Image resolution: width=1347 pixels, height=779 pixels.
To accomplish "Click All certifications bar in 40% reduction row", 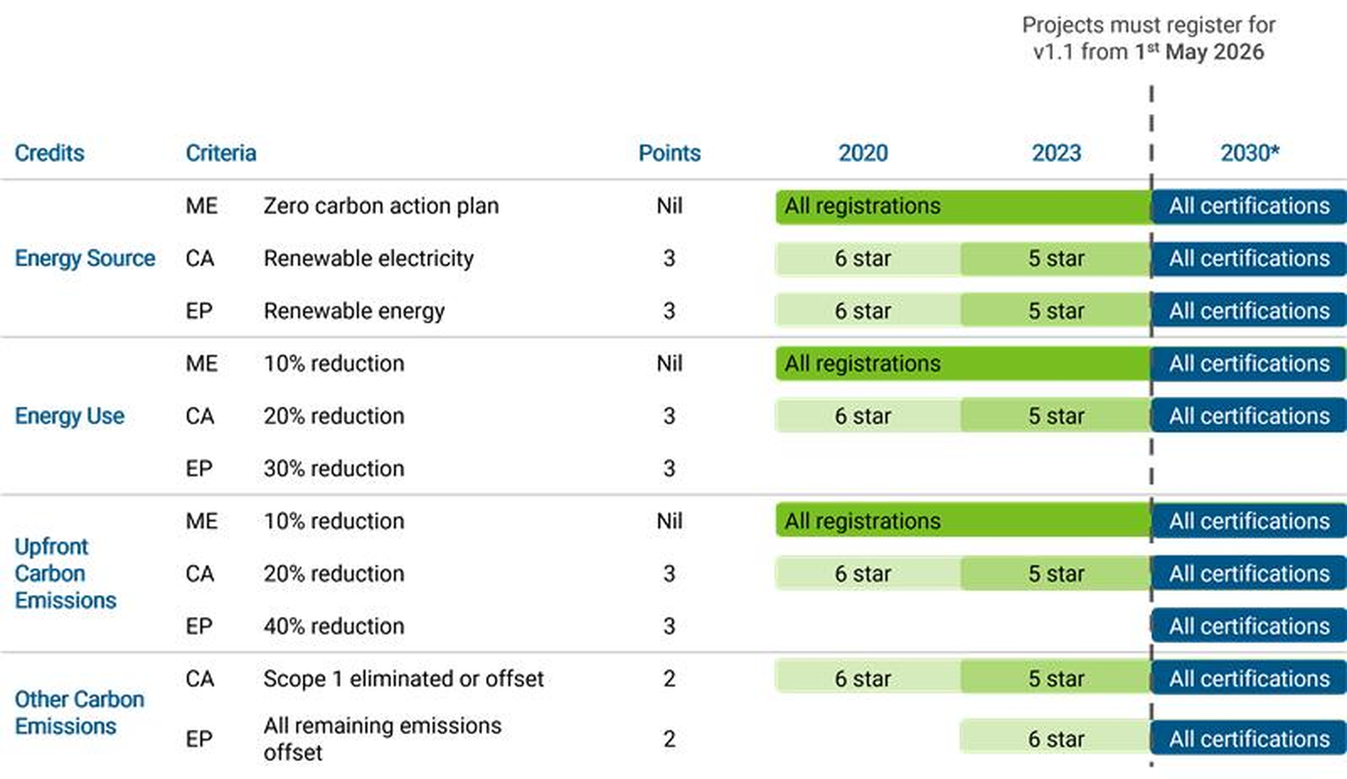I will click(x=1249, y=626).
